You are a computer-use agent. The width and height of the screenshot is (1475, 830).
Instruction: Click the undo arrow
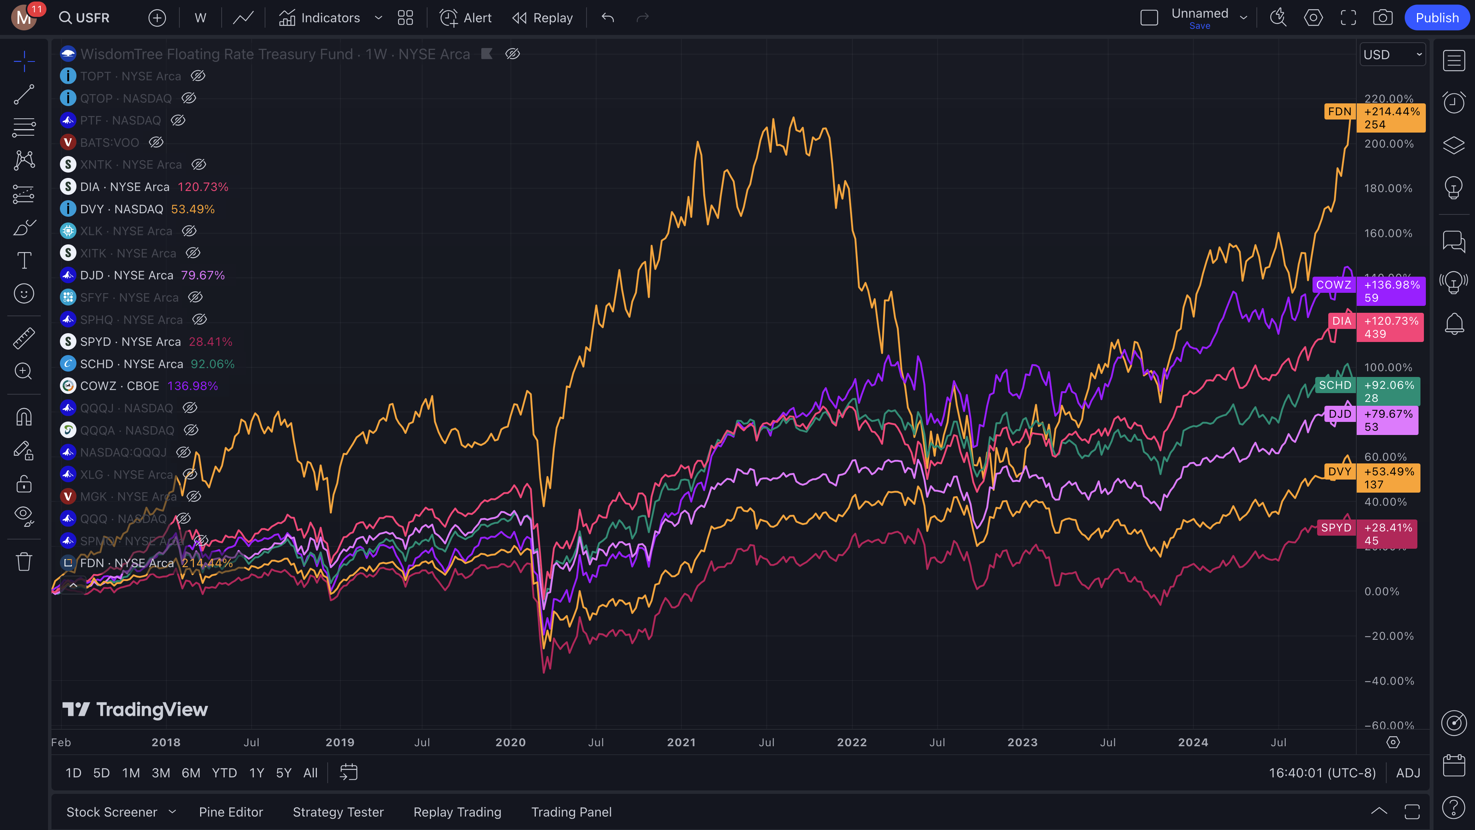[608, 18]
